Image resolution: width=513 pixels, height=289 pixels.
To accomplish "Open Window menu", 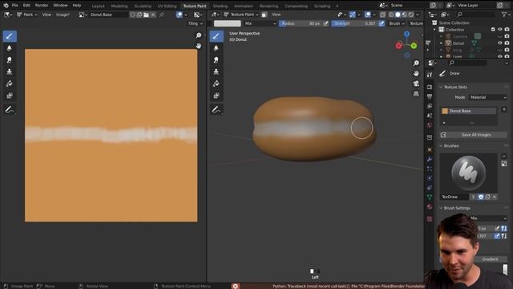I will coord(60,6).
